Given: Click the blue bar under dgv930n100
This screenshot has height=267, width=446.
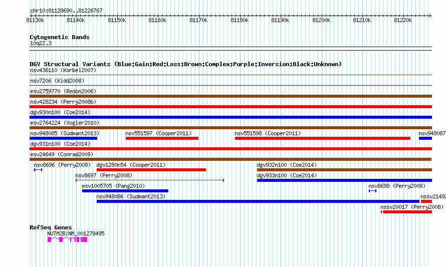Looking at the screenshot, I should coord(231,117).
